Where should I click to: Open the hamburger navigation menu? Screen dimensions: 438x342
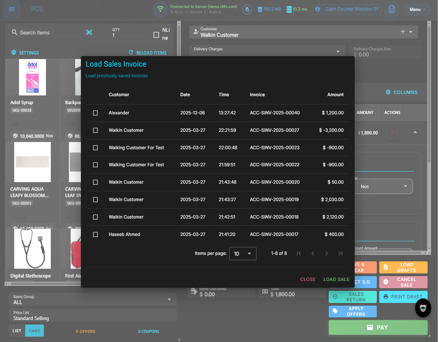tap(12, 9)
